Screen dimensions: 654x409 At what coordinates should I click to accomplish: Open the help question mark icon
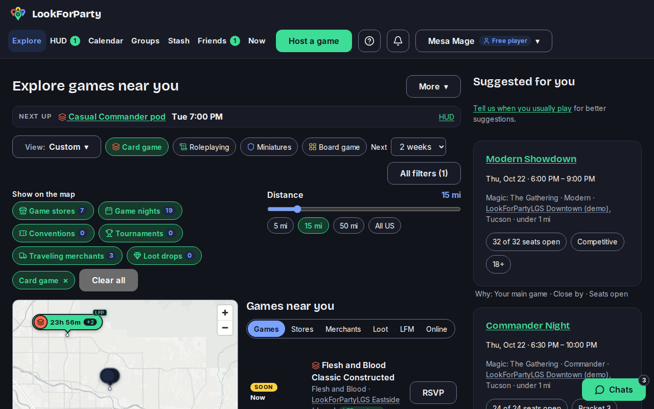369,41
